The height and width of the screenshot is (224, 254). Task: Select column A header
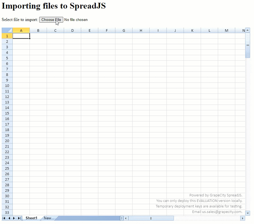(x=21, y=30)
